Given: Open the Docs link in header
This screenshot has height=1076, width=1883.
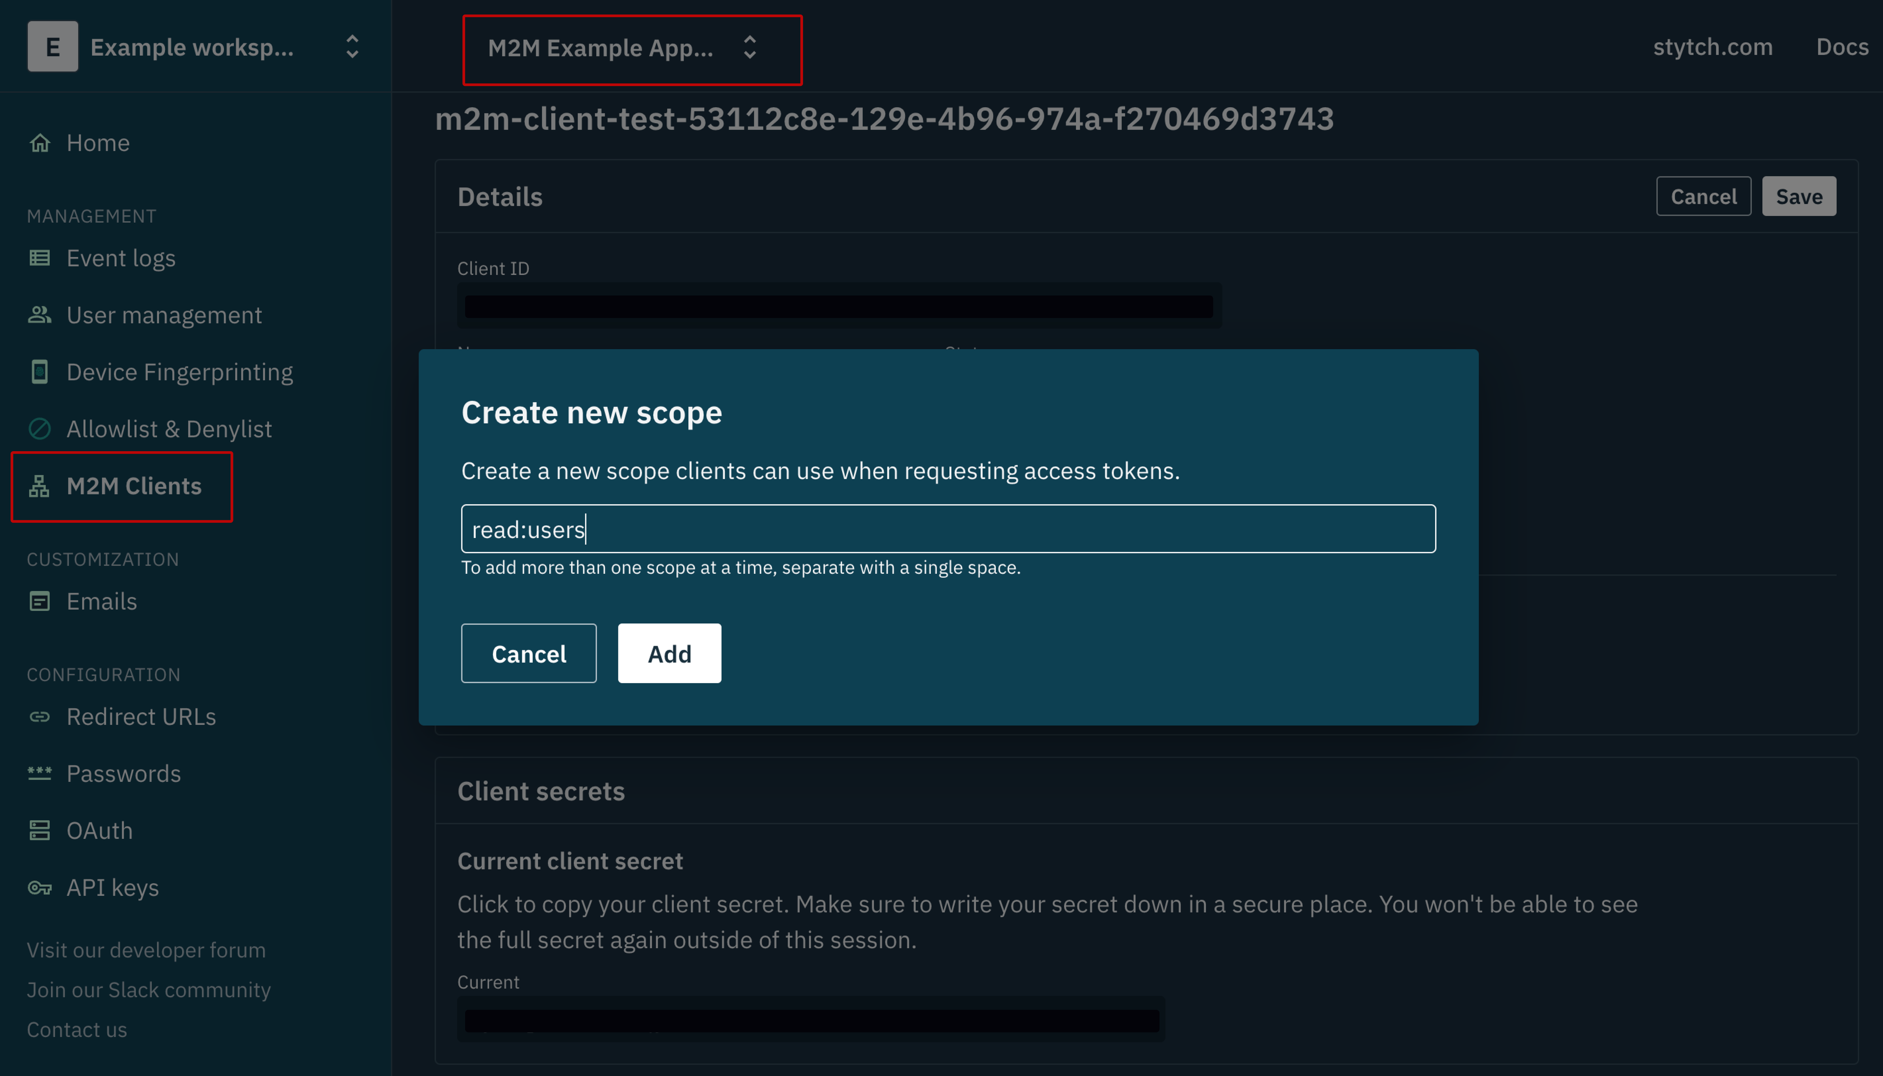Looking at the screenshot, I should [x=1842, y=47].
